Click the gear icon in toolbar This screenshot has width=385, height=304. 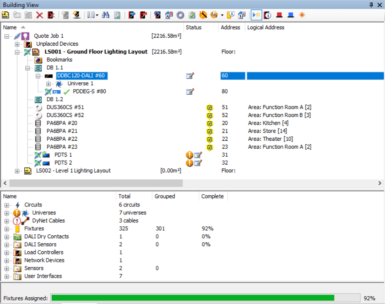180,15
